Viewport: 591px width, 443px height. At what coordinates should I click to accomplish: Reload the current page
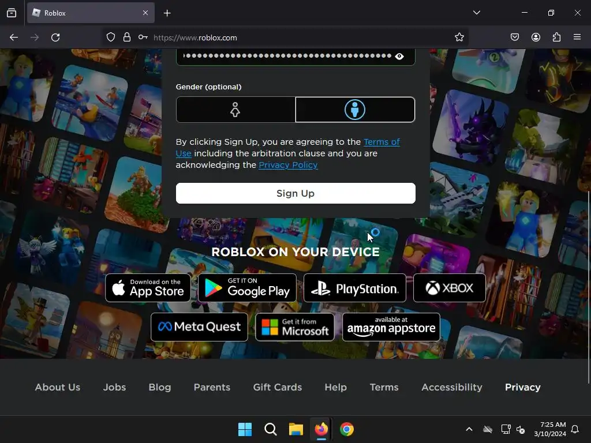click(55, 37)
